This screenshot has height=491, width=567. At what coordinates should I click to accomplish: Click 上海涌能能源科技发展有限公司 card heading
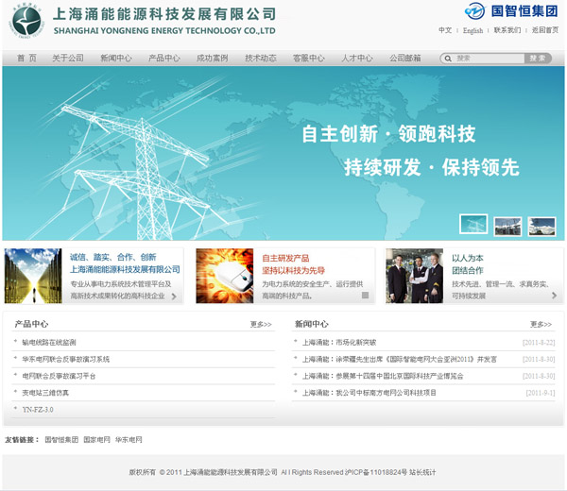(x=125, y=269)
